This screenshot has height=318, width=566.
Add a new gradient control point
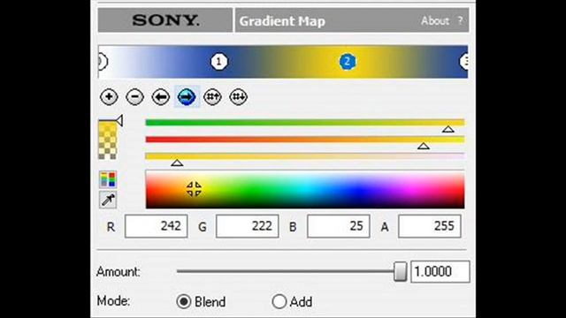coord(109,96)
